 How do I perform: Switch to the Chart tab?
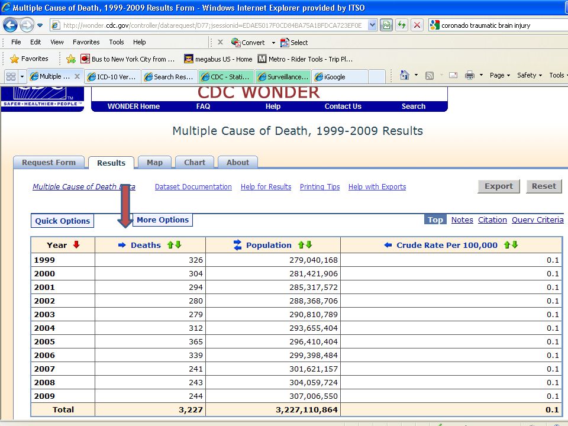(x=195, y=162)
